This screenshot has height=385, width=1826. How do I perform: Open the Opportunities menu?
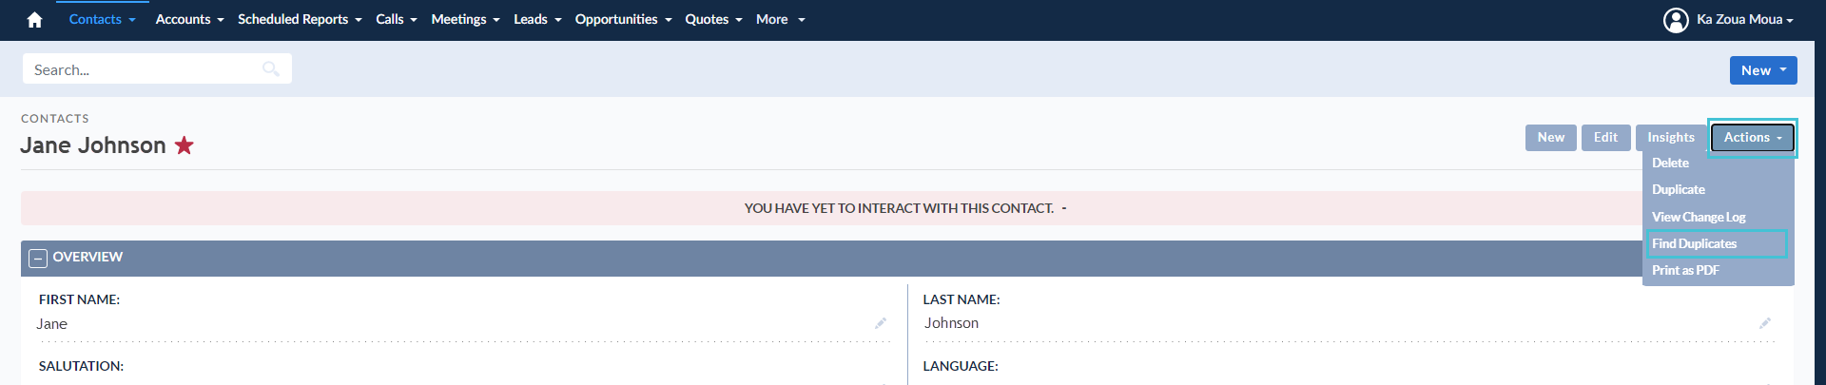(623, 20)
